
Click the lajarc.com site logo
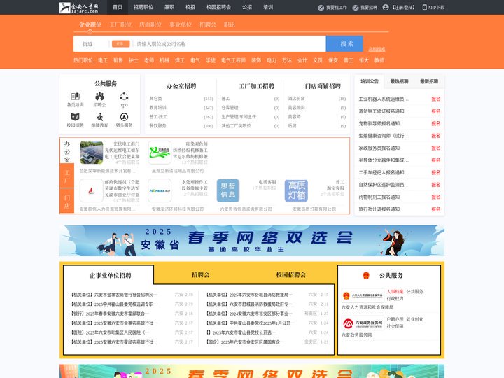point(78,8)
